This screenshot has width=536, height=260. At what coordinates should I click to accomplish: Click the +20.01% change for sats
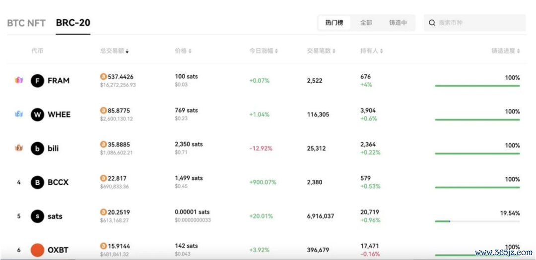(x=261, y=216)
